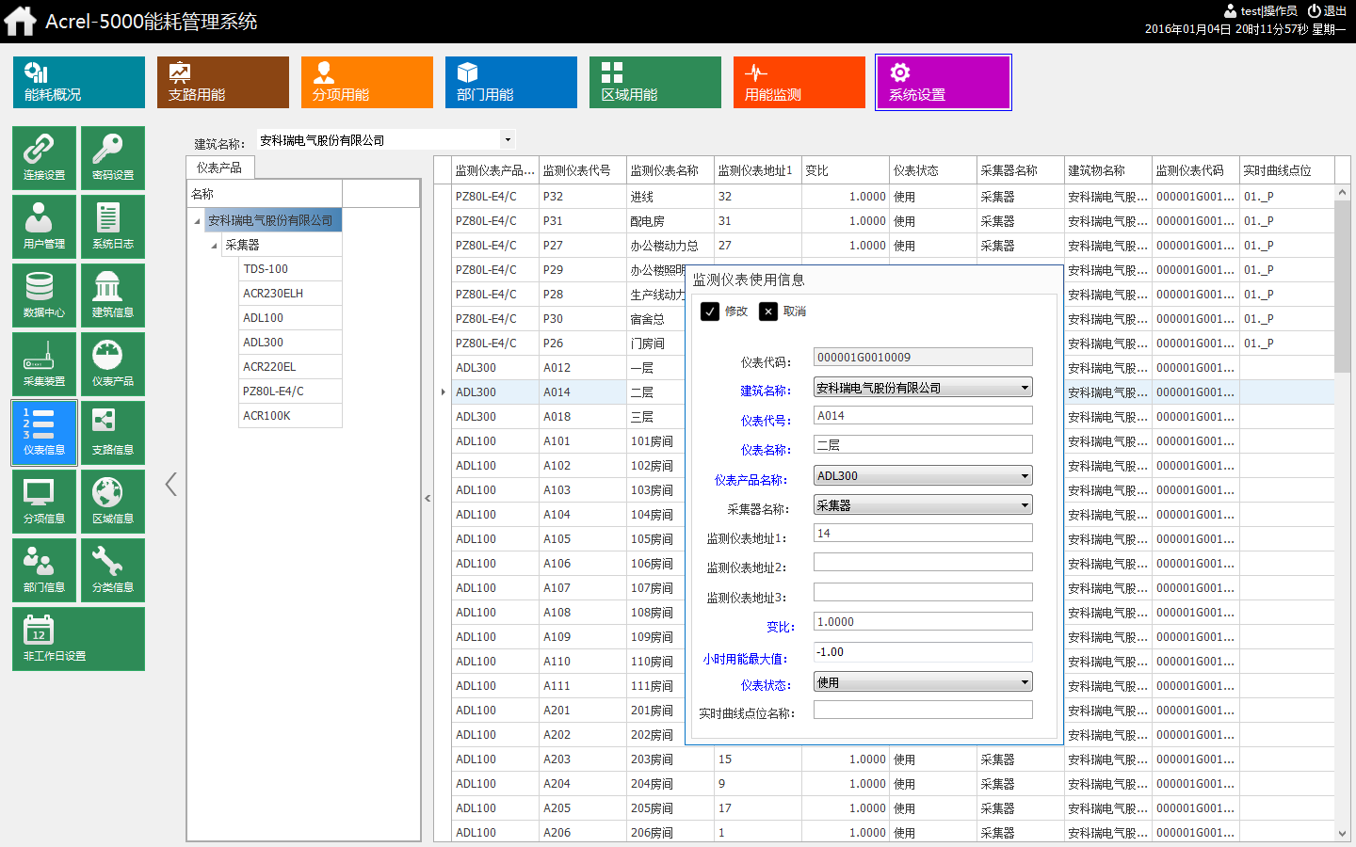The width and height of the screenshot is (1356, 847).
Task: Click the 取消 X box to cancel
Action: point(768,312)
